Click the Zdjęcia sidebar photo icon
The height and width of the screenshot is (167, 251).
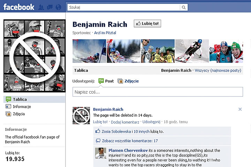[x=8, y=114]
